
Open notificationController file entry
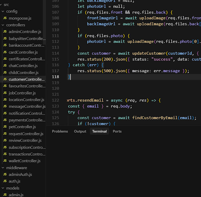[27, 113]
